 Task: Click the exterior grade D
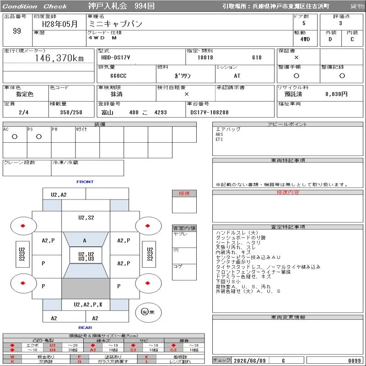point(330,39)
